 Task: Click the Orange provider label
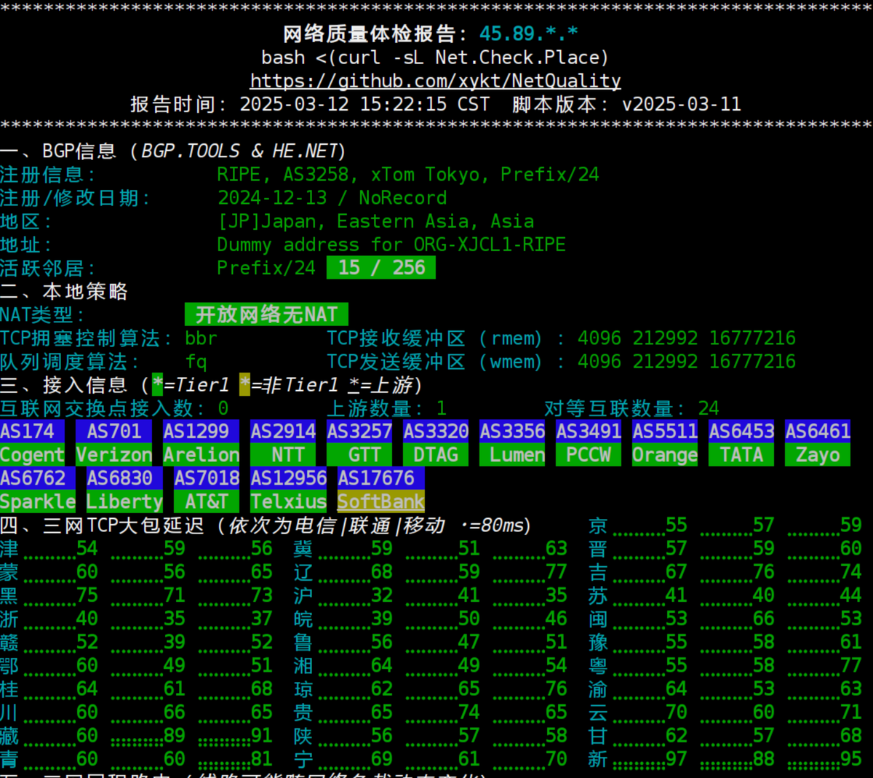[x=665, y=455]
